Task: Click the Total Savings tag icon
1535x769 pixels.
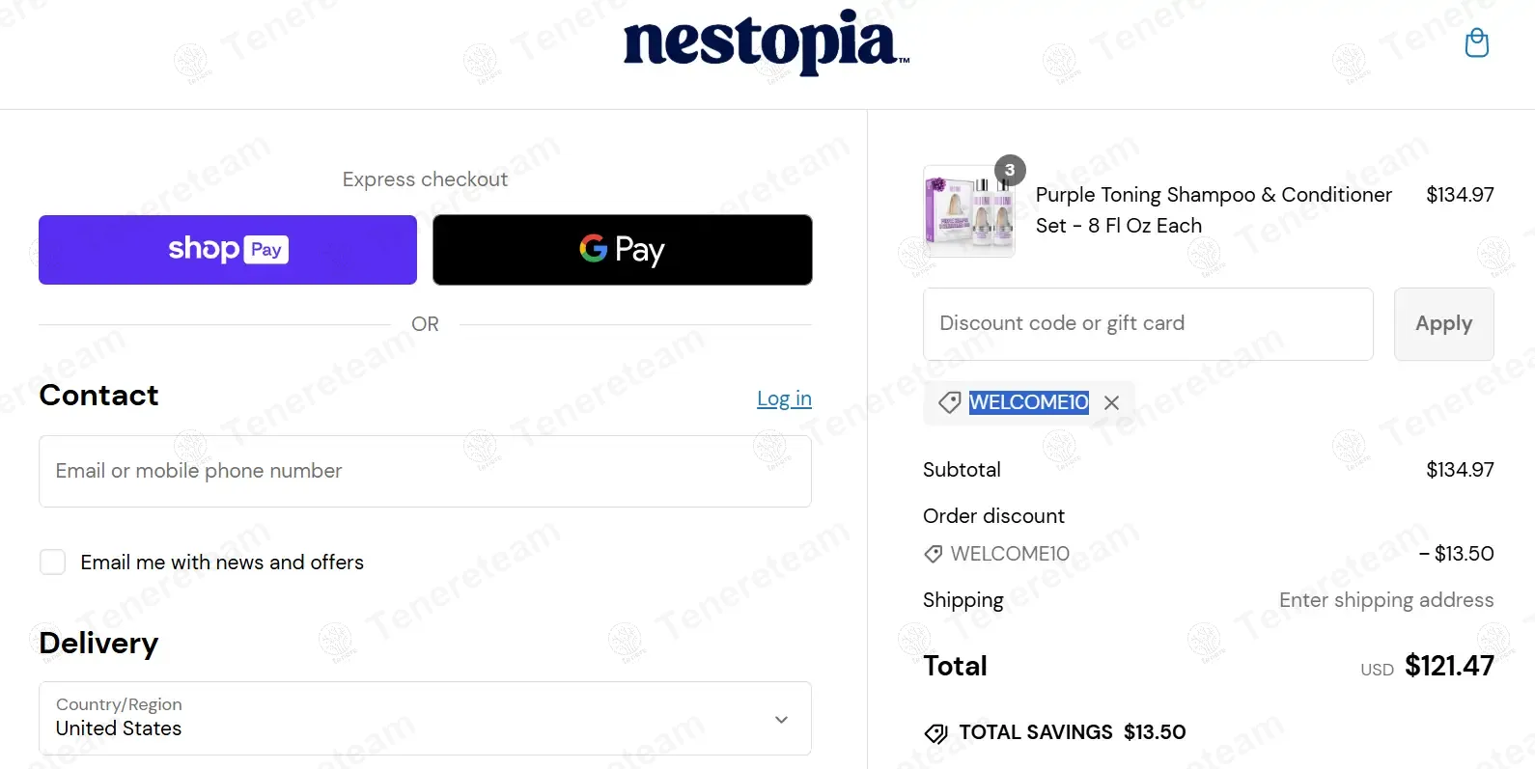Action: pos(935,733)
